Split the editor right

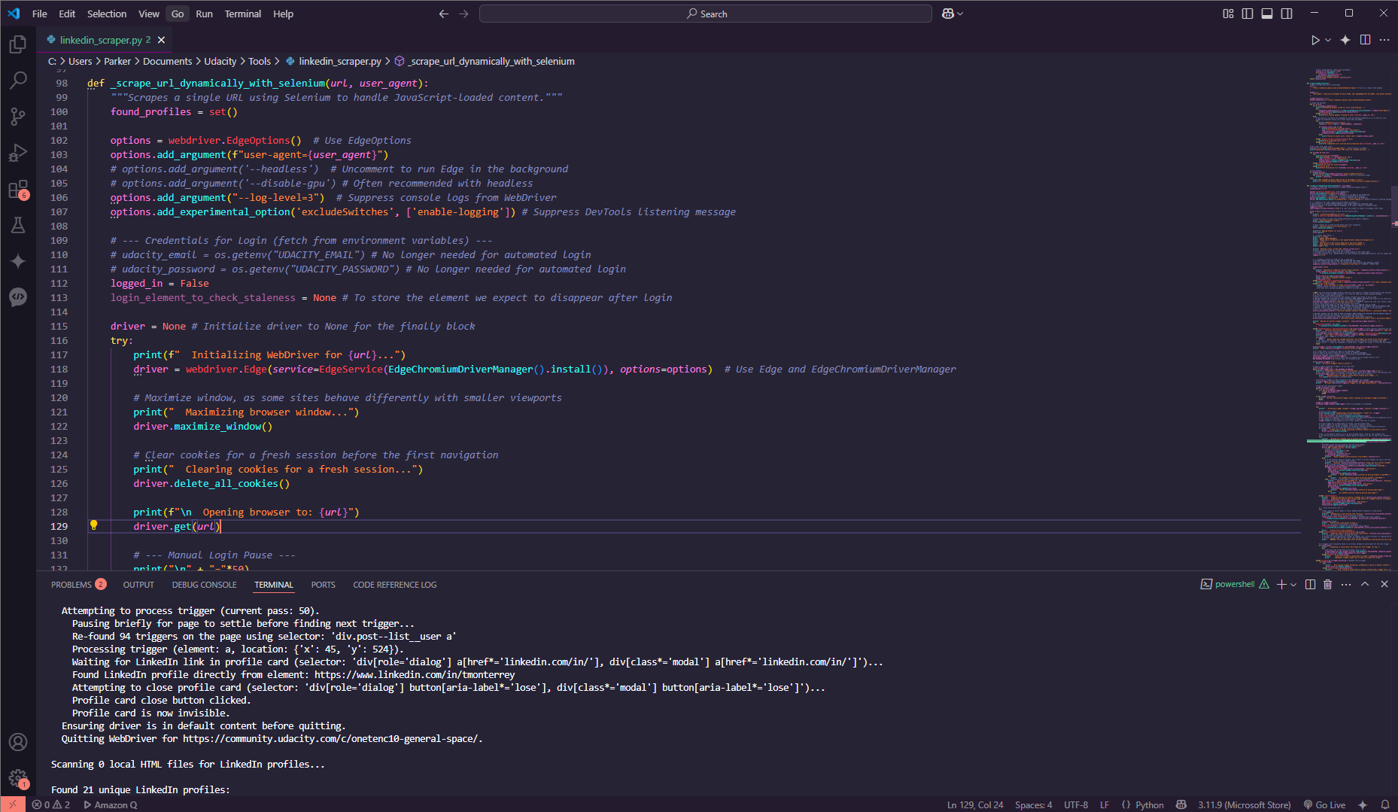1365,40
